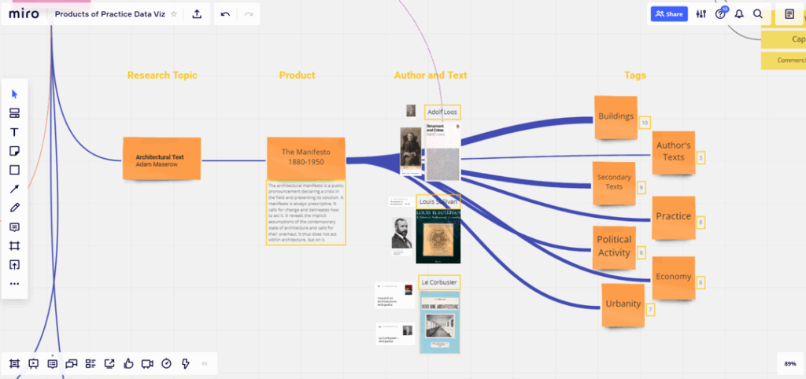Viewport: 806px width, 379px height.
Task: Select the cursor arrow tool
Action: (14, 94)
